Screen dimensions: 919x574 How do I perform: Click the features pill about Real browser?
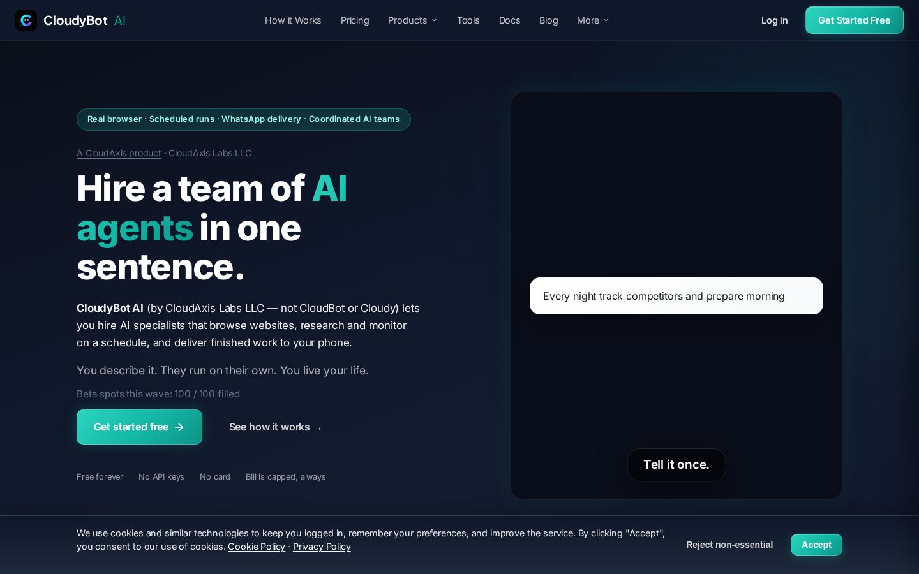pos(244,119)
